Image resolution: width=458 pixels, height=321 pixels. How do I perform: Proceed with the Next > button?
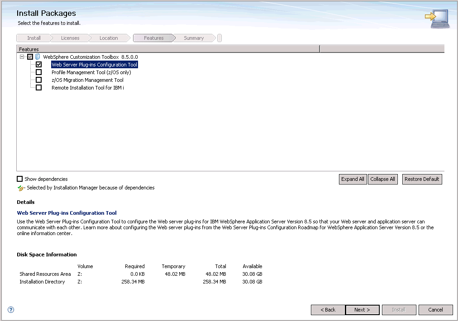point(362,310)
